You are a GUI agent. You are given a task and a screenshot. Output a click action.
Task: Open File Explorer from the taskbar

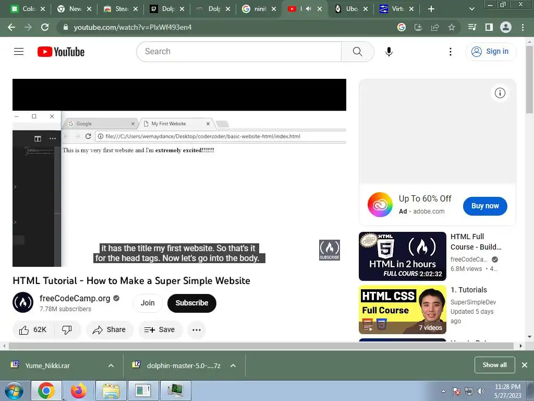tap(111, 391)
